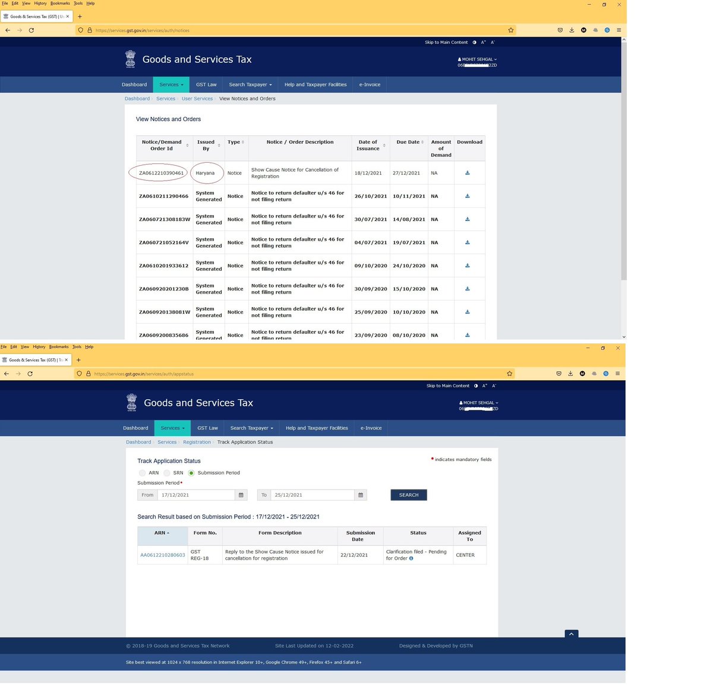The height and width of the screenshot is (698, 713).
Task: Select the ARN radio button
Action: [142, 473]
